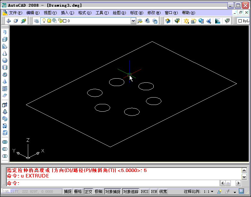Open annotation scale 1:1 dropdown
The image size is (251, 197).
pyautogui.click(x=208, y=192)
